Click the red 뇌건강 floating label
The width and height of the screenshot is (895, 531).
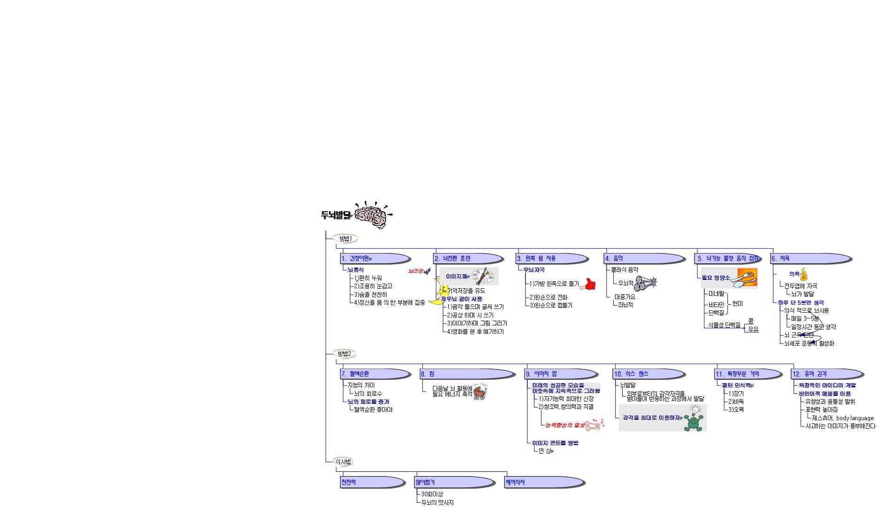(416, 271)
